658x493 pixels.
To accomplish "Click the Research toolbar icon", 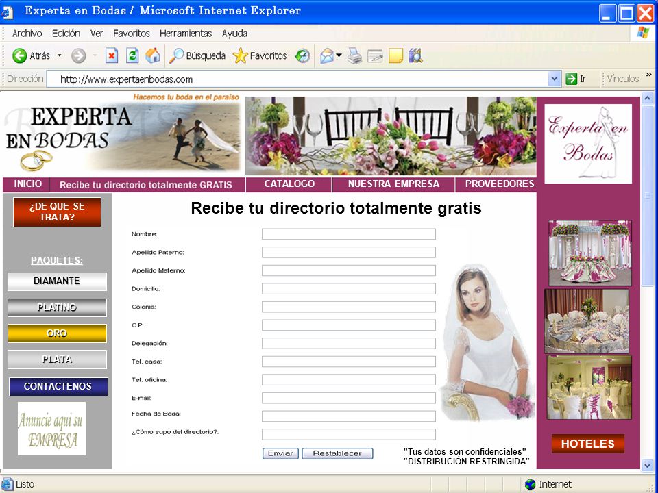I will pyautogui.click(x=415, y=55).
